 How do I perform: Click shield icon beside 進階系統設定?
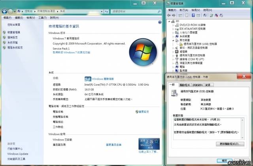coord(4,48)
